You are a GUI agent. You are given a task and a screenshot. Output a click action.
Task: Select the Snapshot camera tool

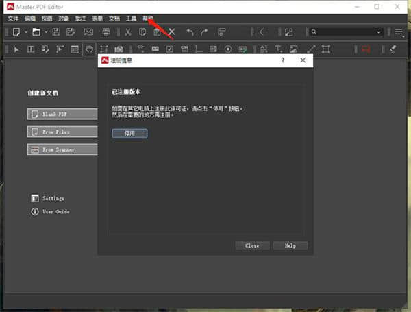tap(119, 49)
